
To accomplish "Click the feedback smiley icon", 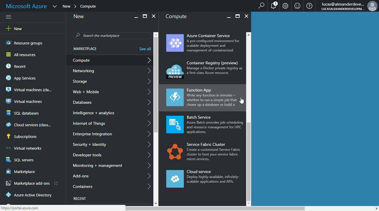I will tap(297, 6).
